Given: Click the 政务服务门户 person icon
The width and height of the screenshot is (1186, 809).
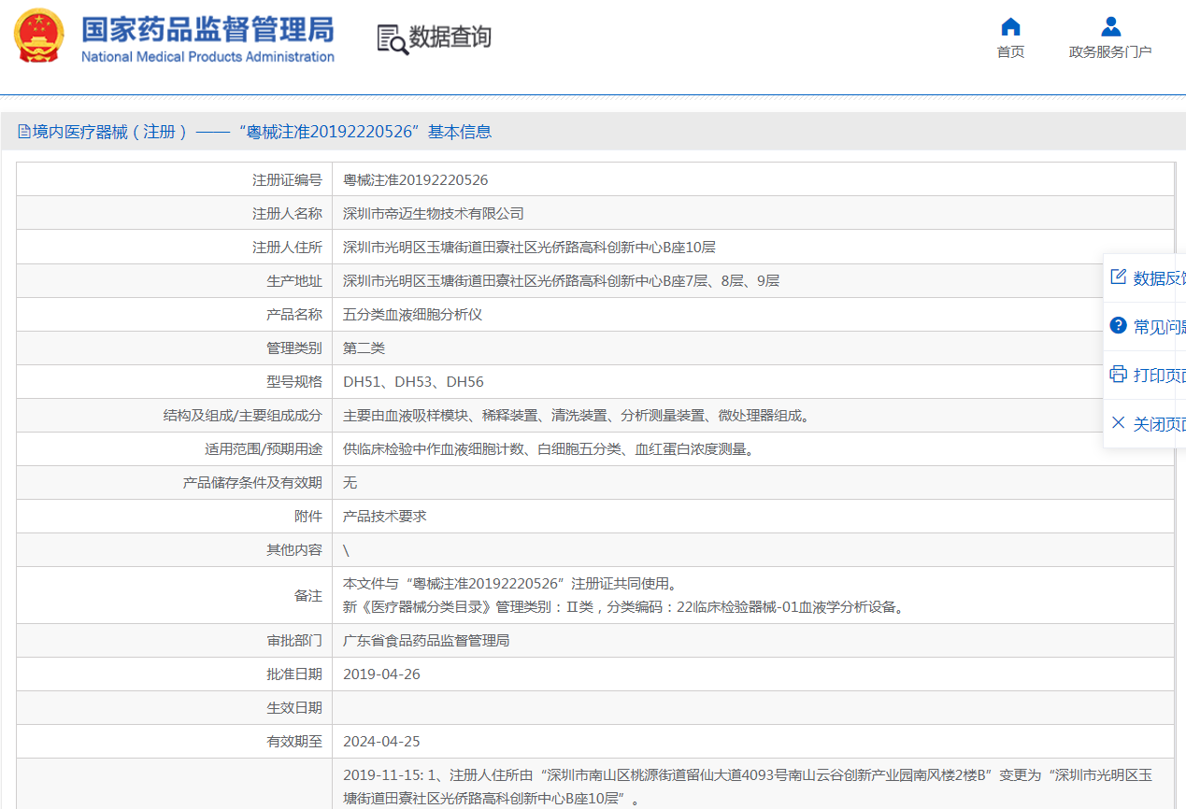Looking at the screenshot, I should click(1110, 26).
